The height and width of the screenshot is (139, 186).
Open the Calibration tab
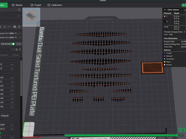55,5
